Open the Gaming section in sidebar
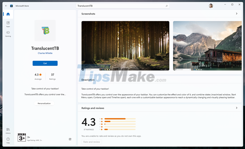The width and height of the screenshot is (245, 149). (8, 34)
